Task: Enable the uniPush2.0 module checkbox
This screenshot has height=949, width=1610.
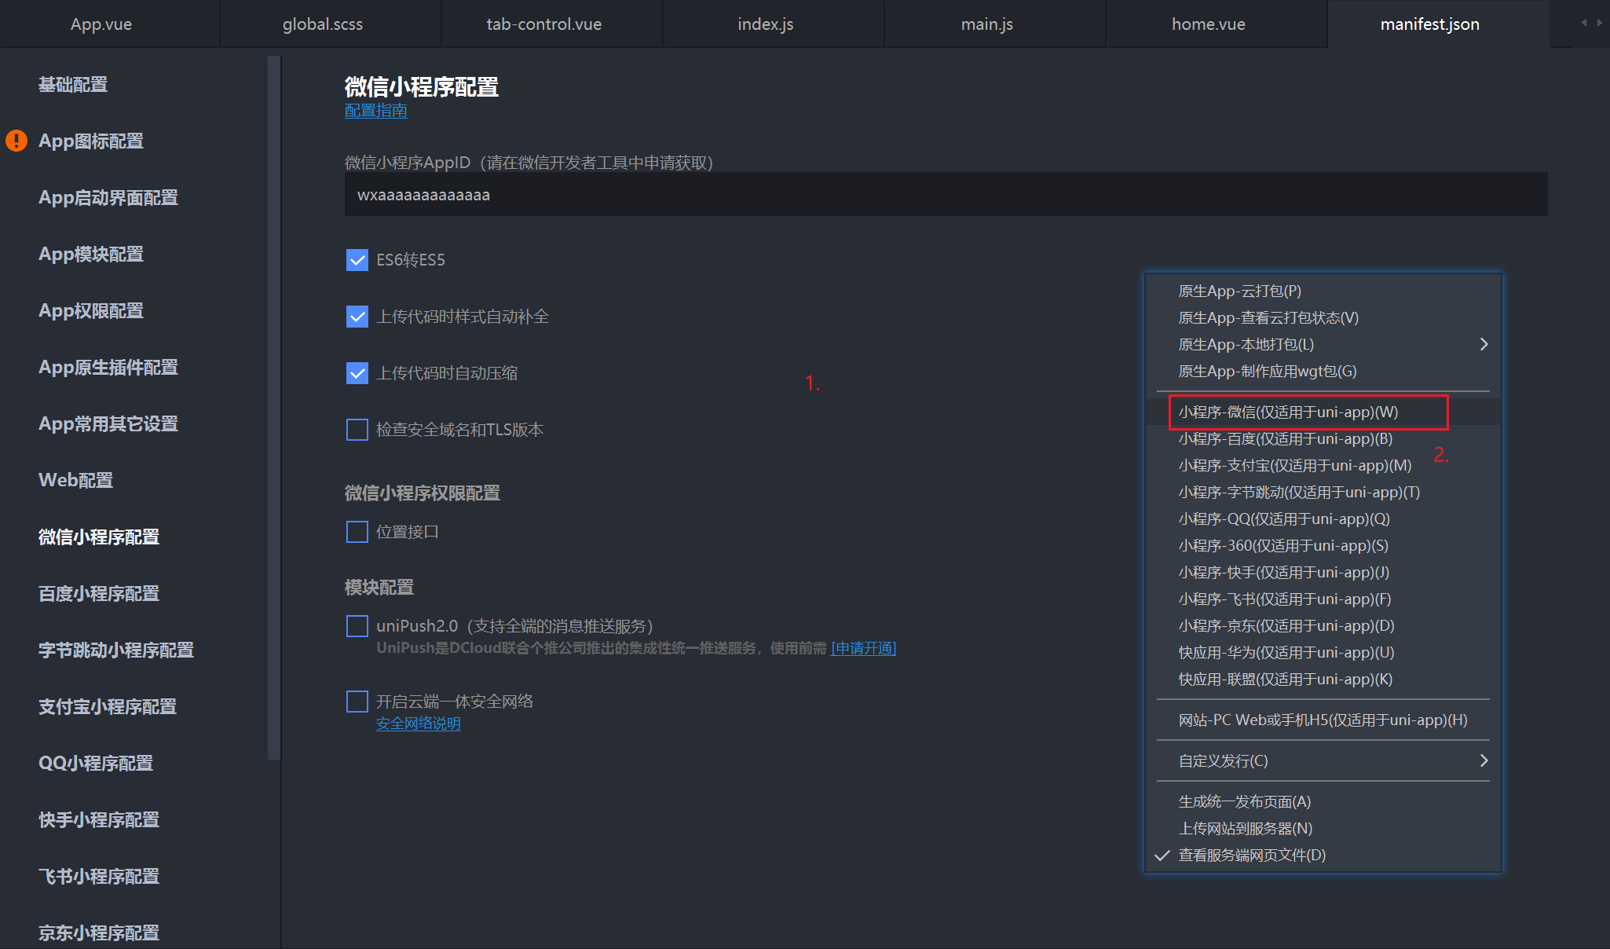Action: pos(357,626)
